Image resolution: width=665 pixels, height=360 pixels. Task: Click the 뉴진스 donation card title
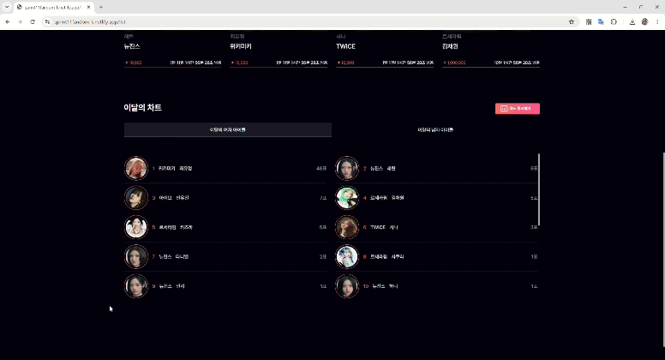click(x=132, y=46)
